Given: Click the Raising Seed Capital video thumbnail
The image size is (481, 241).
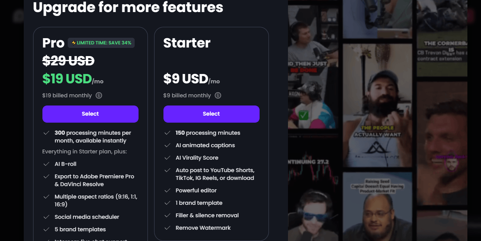Looking at the screenshot, I should (x=376, y=207).
